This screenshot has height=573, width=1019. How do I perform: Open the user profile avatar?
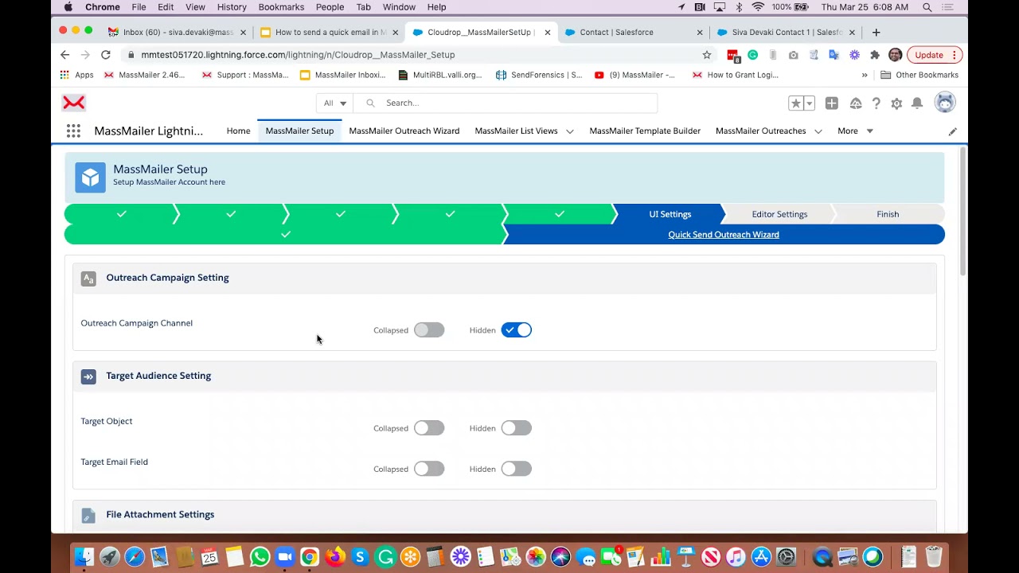click(945, 103)
